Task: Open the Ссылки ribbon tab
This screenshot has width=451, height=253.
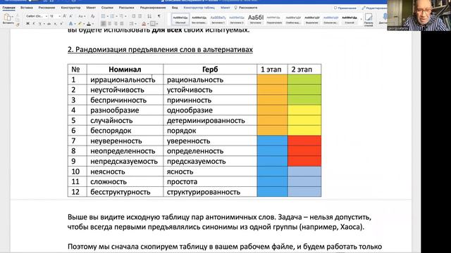Action: tap(107, 8)
